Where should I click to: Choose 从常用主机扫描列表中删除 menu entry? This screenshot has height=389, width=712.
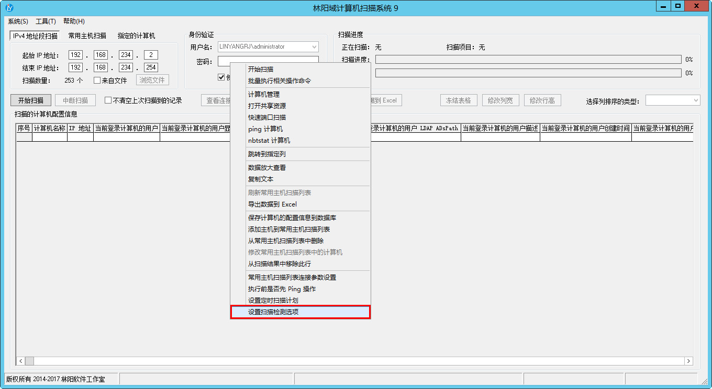pos(301,241)
